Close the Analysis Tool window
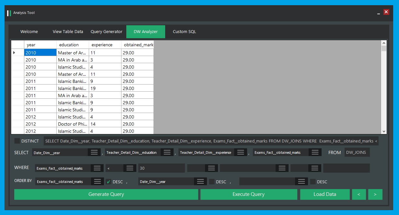 tap(386, 12)
